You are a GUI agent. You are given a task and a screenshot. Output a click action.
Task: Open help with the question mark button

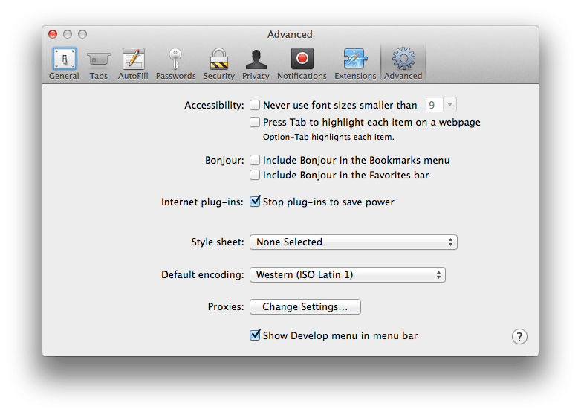[x=519, y=337]
